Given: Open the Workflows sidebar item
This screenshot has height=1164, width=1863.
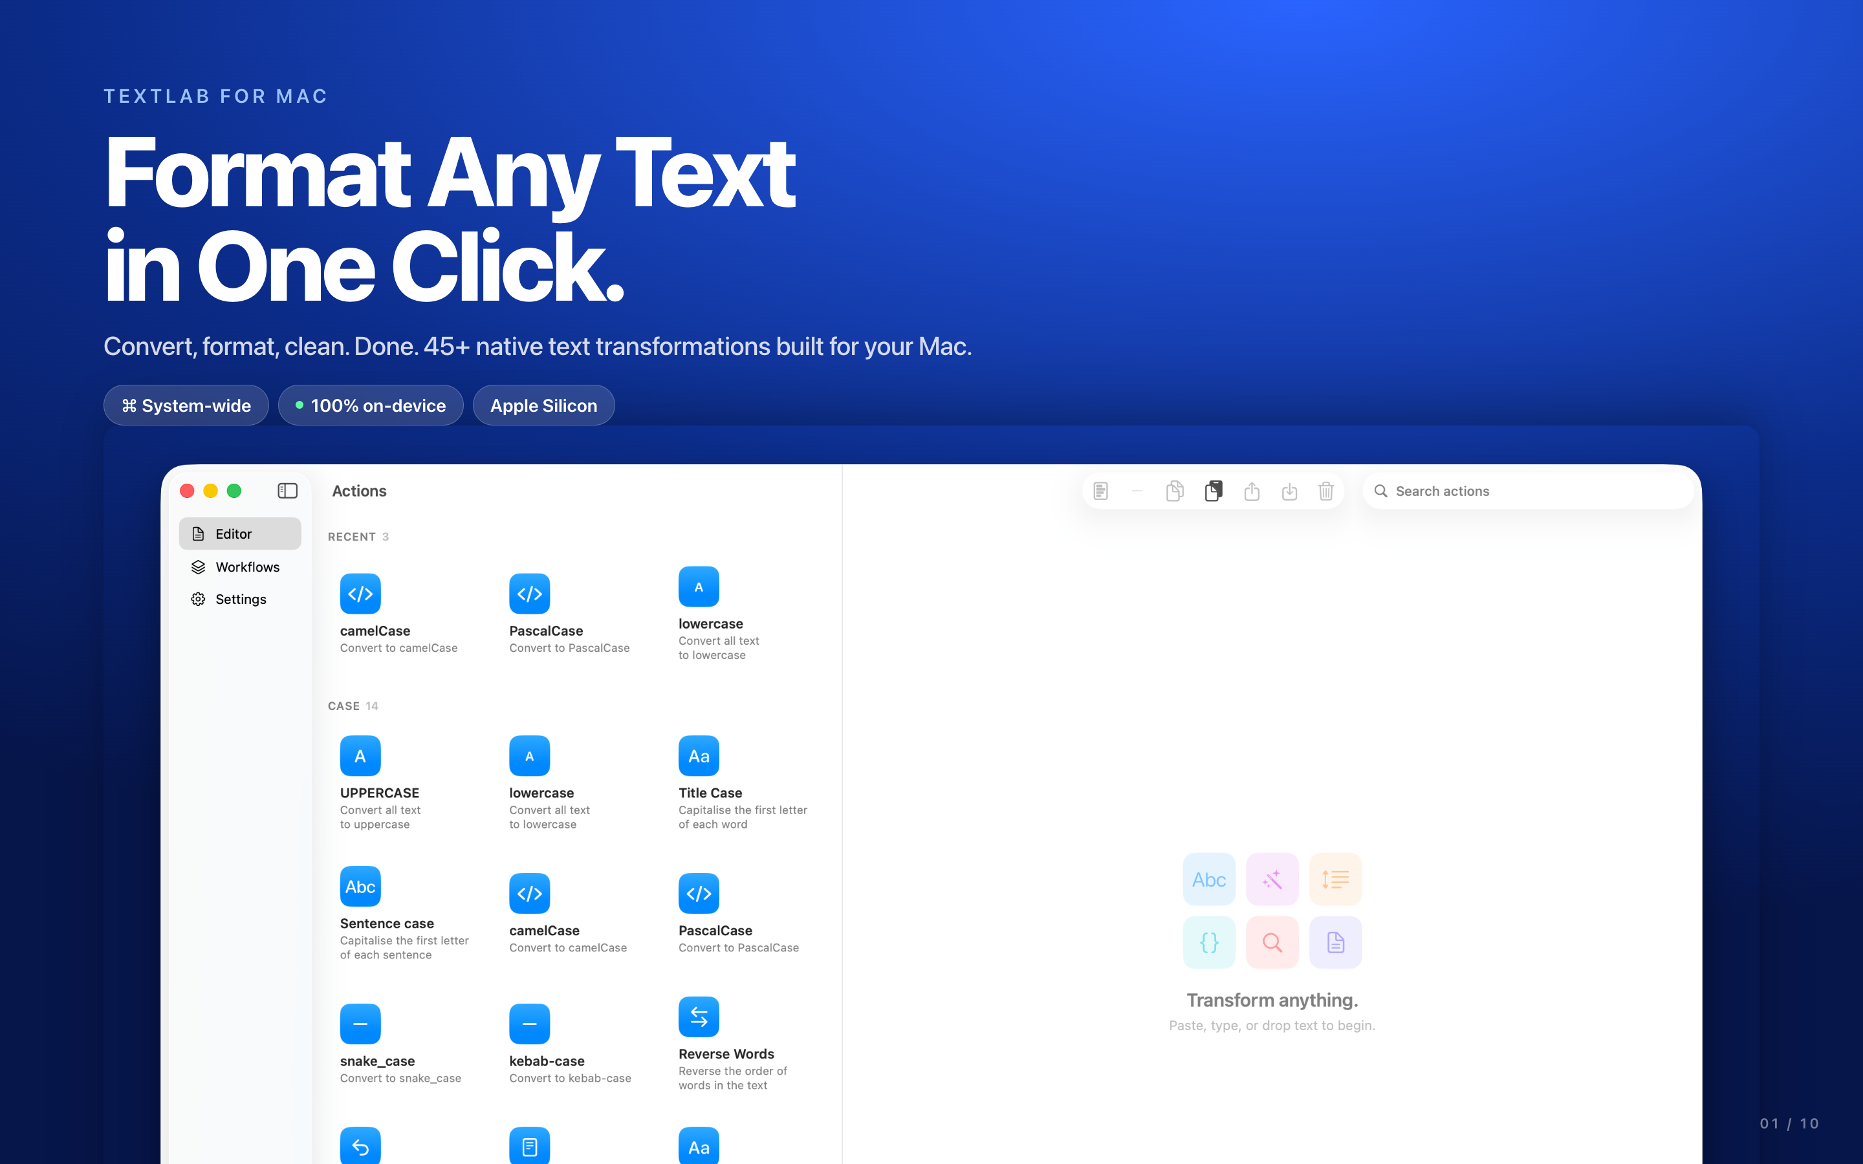Looking at the screenshot, I should (x=239, y=566).
